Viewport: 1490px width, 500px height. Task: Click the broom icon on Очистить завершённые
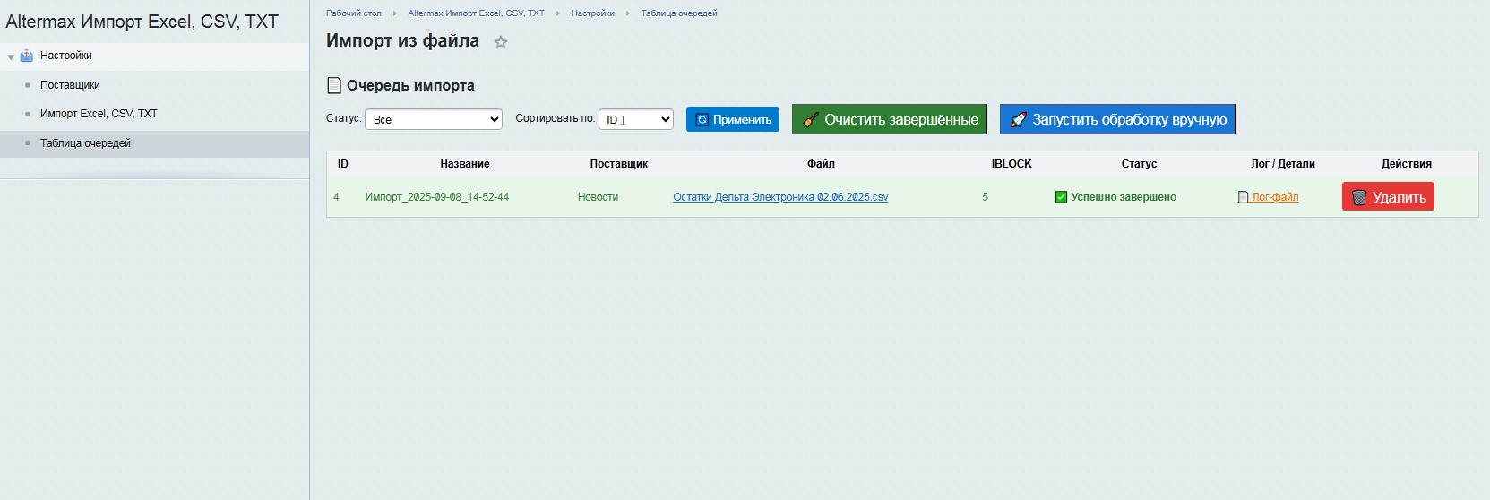pyautogui.click(x=811, y=120)
